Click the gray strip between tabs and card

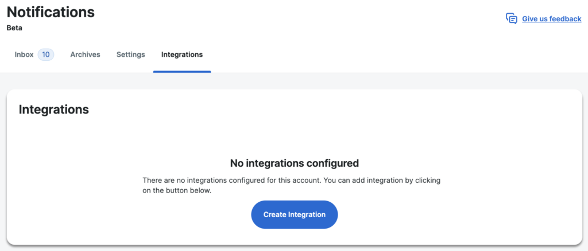pyautogui.click(x=294, y=81)
